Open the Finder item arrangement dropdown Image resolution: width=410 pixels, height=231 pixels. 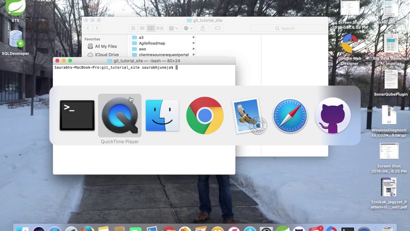point(173,28)
